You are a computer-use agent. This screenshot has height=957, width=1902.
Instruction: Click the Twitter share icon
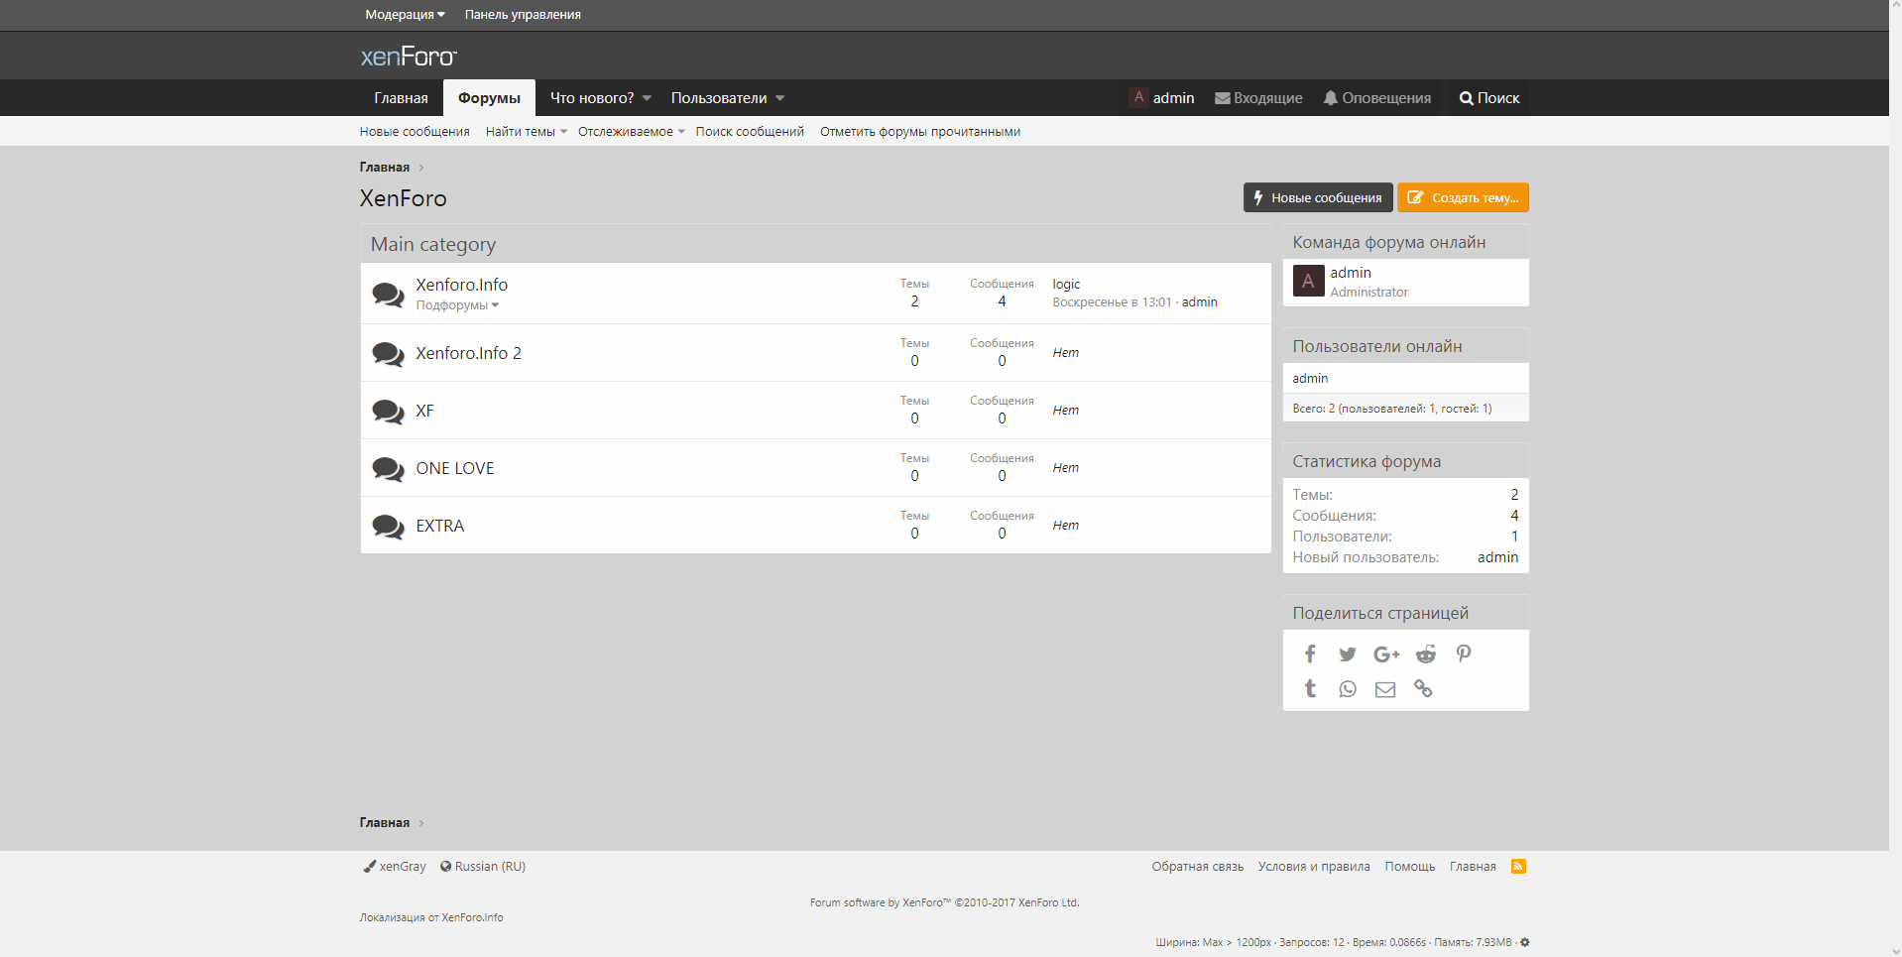(x=1347, y=655)
